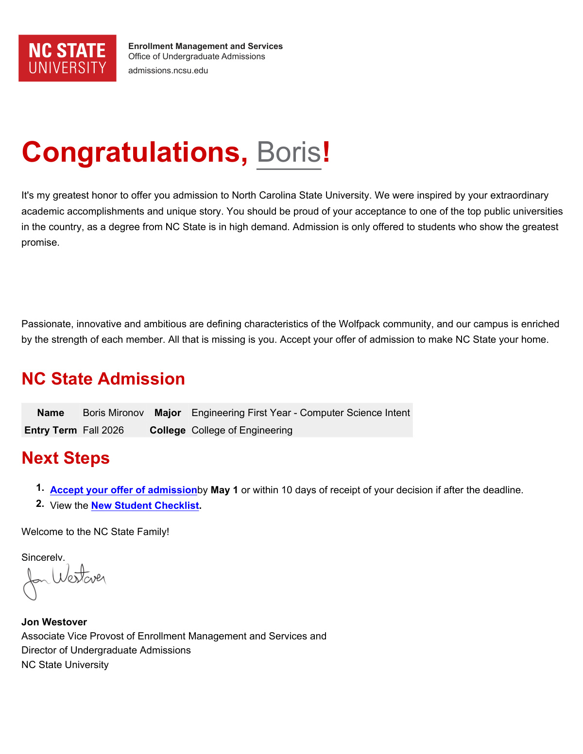583x754 pixels.
Task: Click the underlined name Boris in heading
Action: pyautogui.click(x=289, y=152)
